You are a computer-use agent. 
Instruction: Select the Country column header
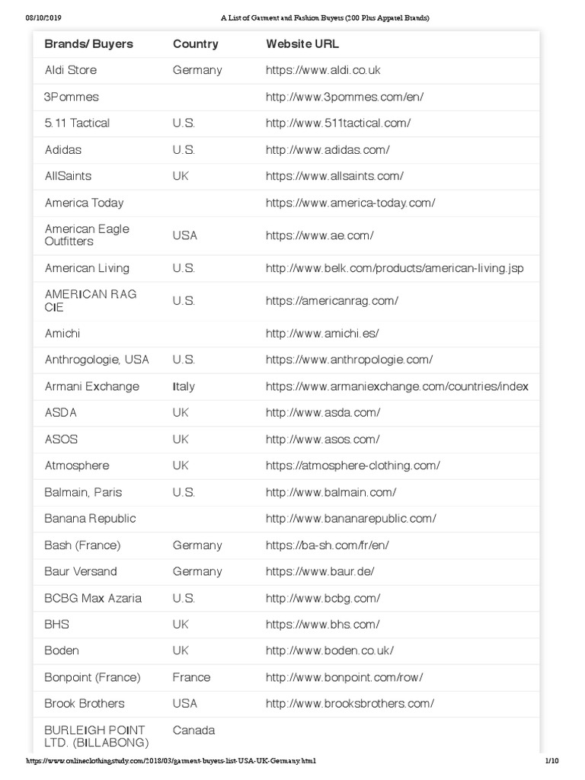pos(195,44)
